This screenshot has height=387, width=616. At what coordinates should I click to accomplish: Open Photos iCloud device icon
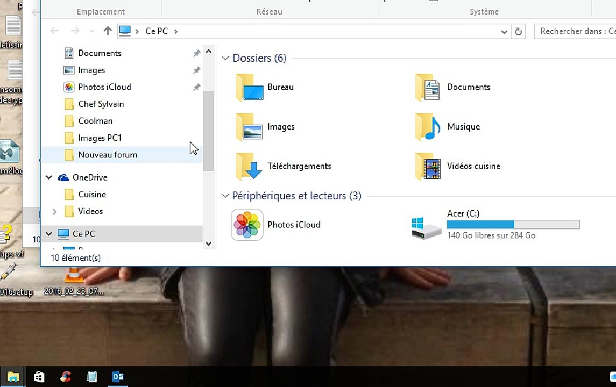pyautogui.click(x=247, y=225)
